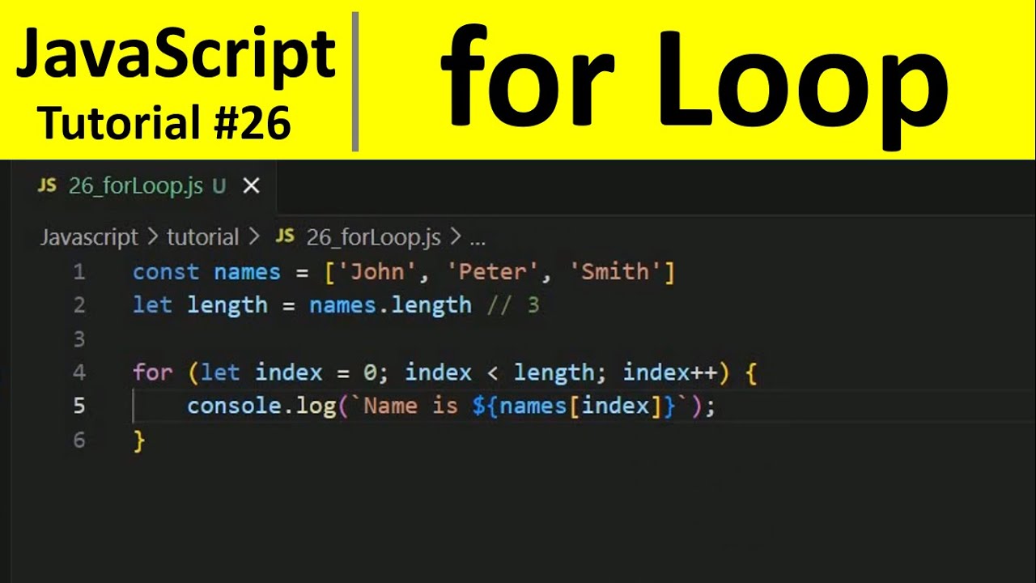This screenshot has height=583, width=1036.
Task: Click line number 2 in gutter
Action: click(x=79, y=305)
